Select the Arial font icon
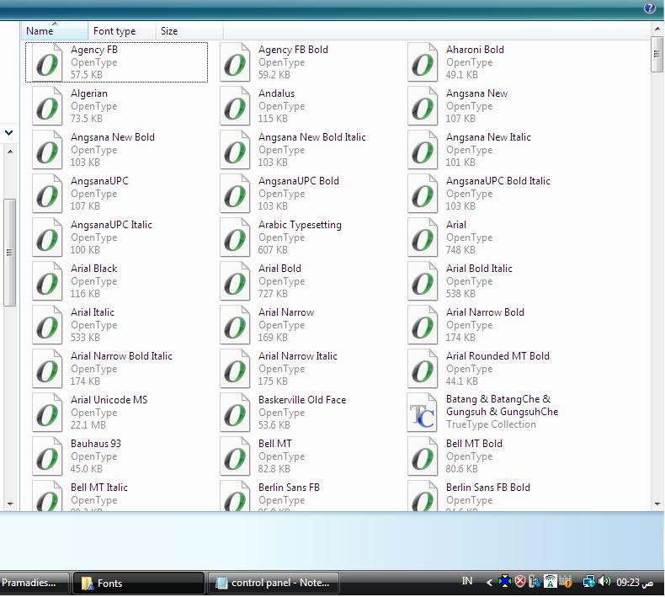Viewport: 665px width, 597px height. [x=423, y=237]
